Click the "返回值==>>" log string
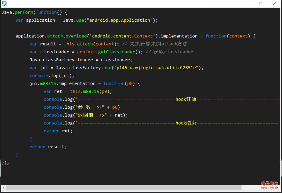Image resolution: width=282 pixels, height=193 pixels. [91, 115]
